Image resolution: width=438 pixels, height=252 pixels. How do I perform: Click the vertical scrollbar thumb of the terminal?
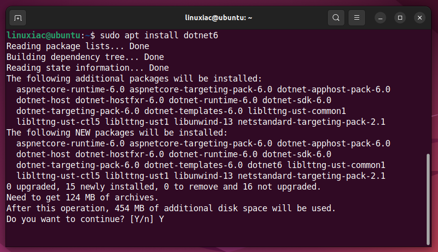click(428, 199)
